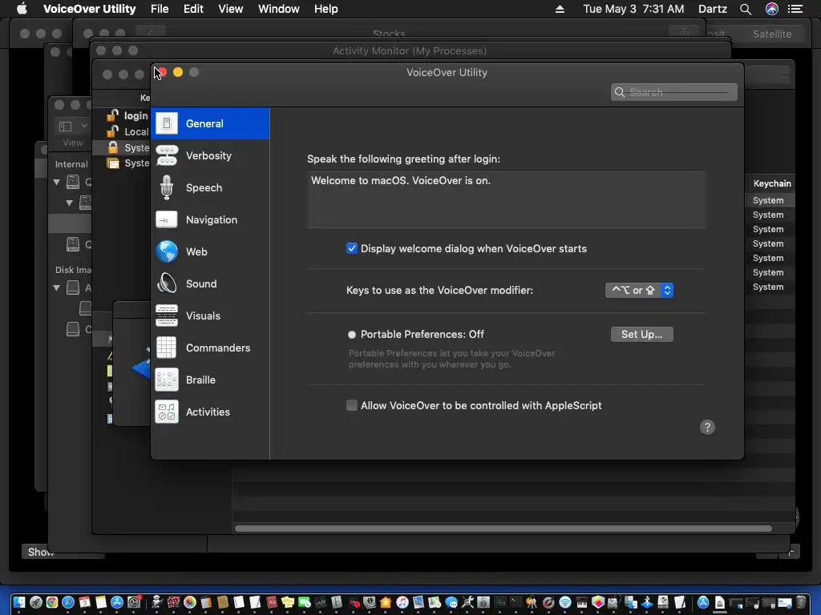Screen dimensions: 821x615
Task: Open Finder from the Dock
Action: point(19,602)
